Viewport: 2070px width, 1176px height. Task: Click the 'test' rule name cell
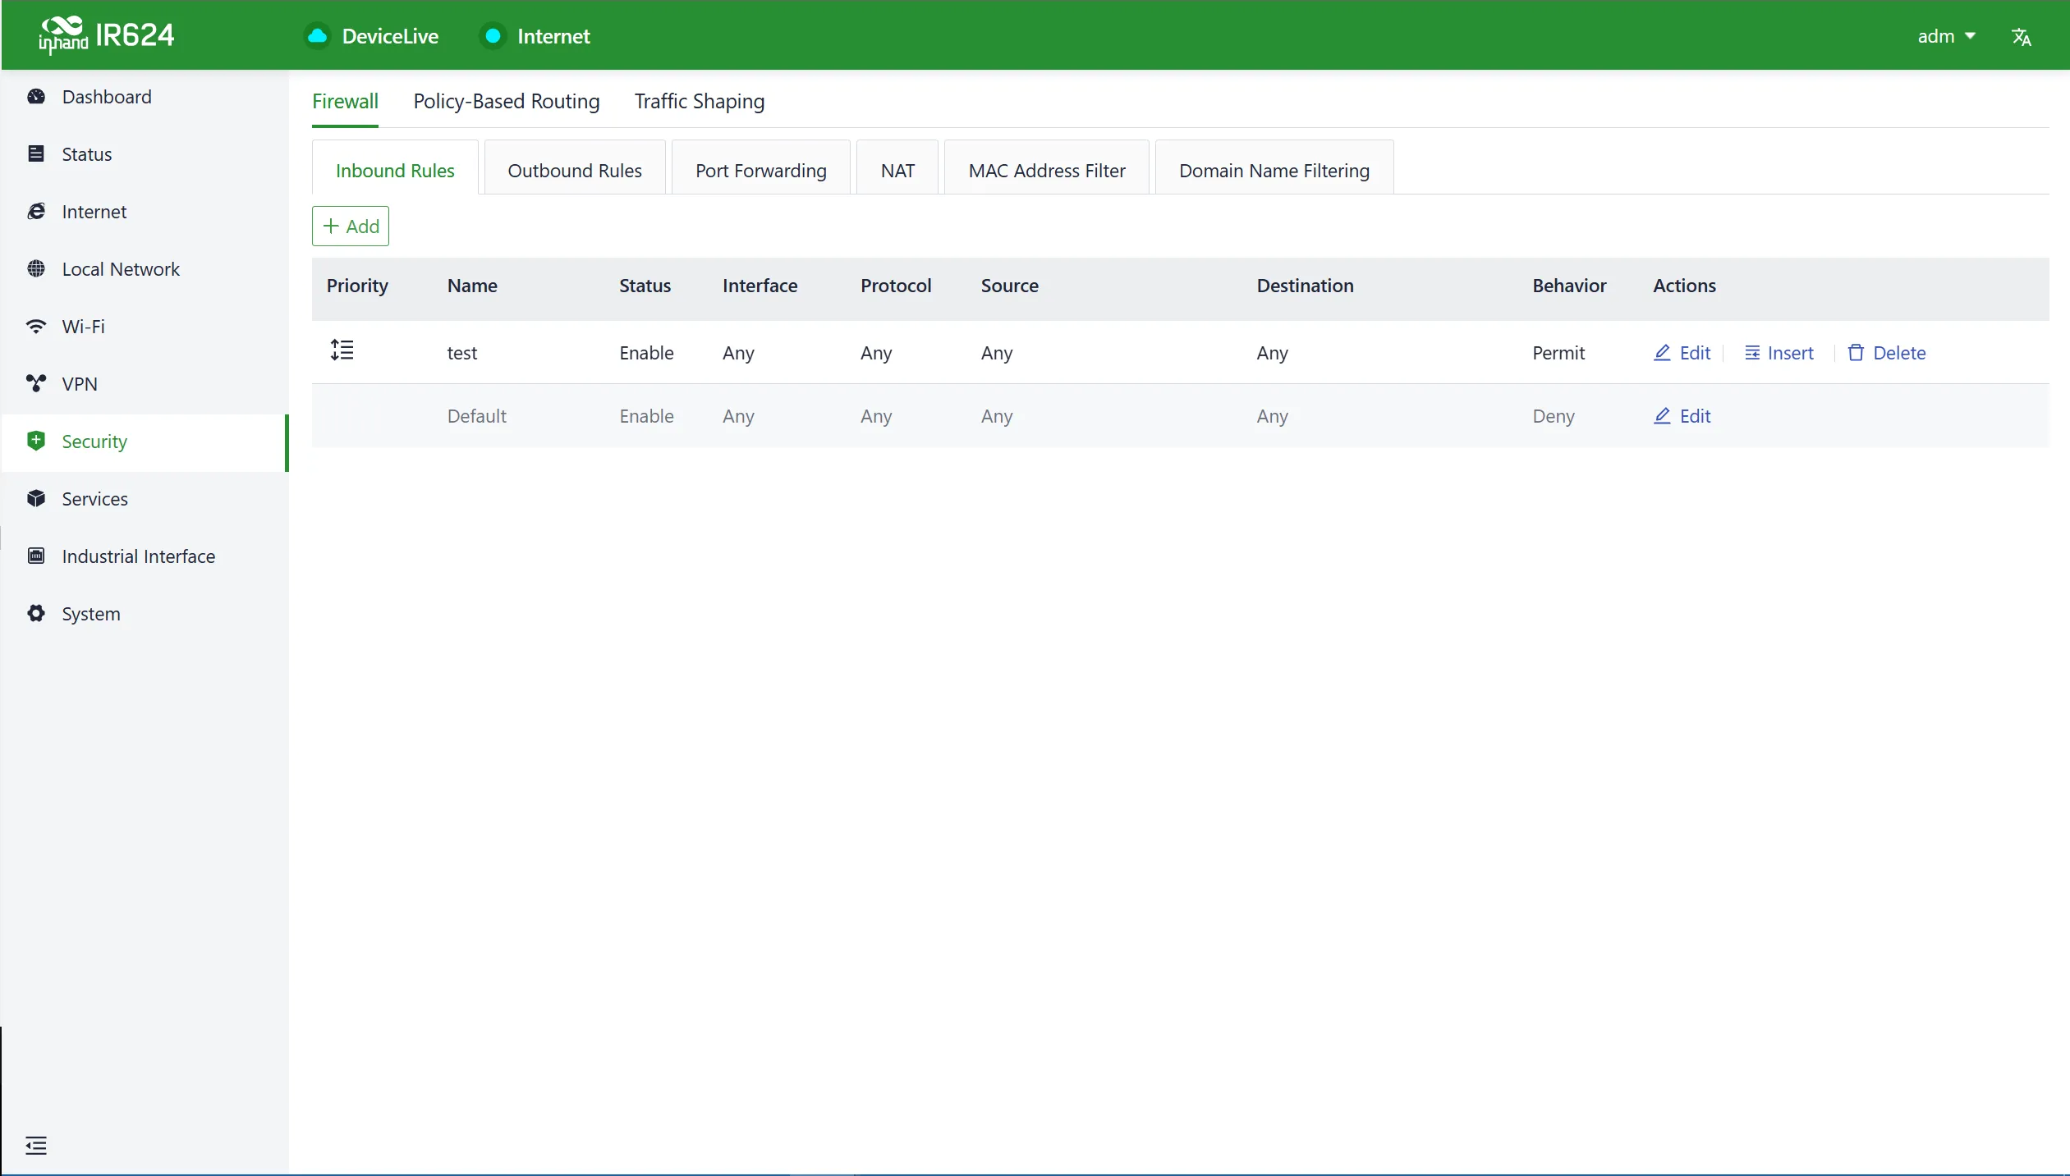(x=462, y=353)
